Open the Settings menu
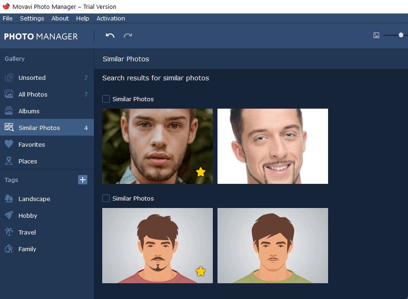The height and width of the screenshot is (299, 408). [32, 19]
